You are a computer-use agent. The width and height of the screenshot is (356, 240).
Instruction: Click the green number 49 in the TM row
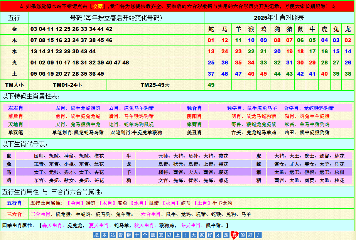point(211,85)
